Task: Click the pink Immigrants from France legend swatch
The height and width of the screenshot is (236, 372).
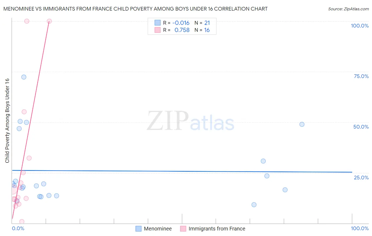Action: (x=183, y=229)
